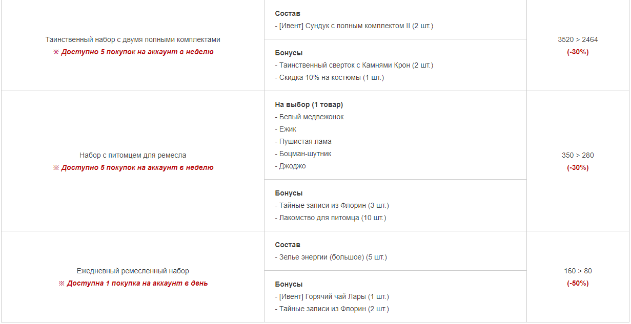Select the '[Ивент] Сундук с полным комплектом II' line

(354, 26)
